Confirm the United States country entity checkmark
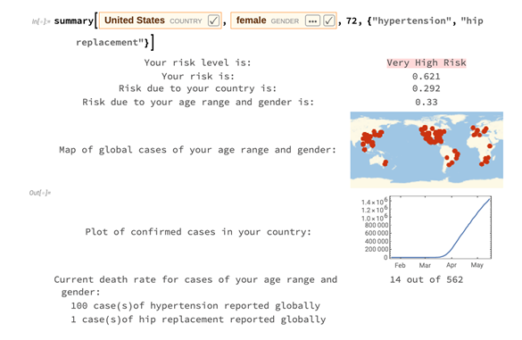The height and width of the screenshot is (340, 522). point(213,21)
